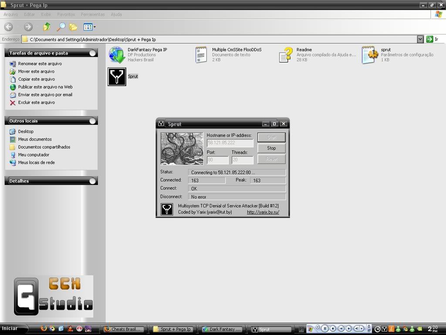Screen dimensions: 446x335
Task: Skip to previous track in taskbar player
Action: click(x=341, y=329)
